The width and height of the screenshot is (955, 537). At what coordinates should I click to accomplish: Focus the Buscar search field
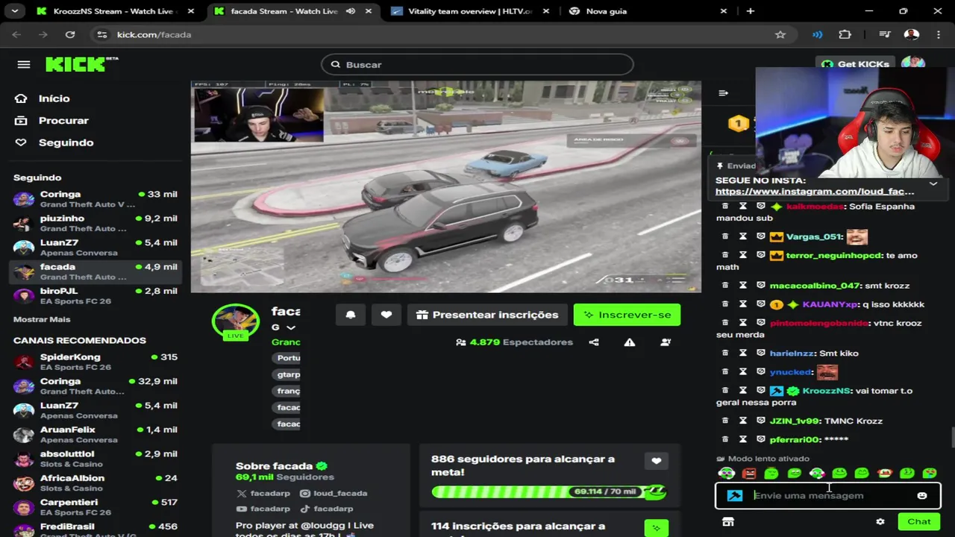(x=477, y=65)
